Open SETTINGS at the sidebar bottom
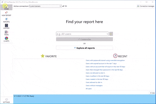Screen dimensions: 156x104 click(x=6, y=101)
